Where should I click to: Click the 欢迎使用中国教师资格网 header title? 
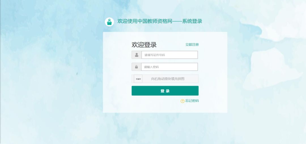pos(145,21)
